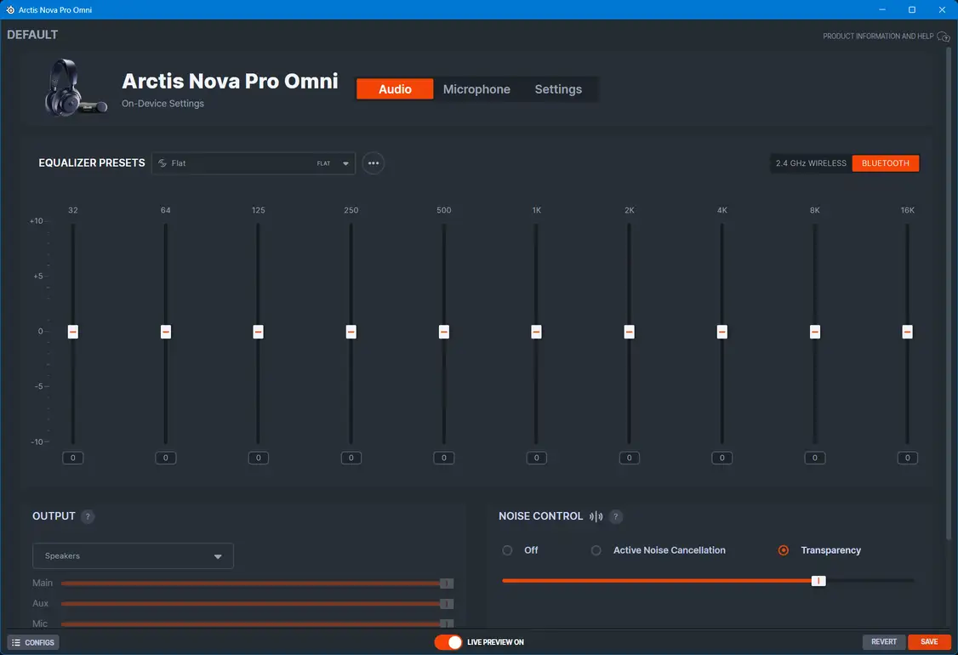This screenshot has width=958, height=655.
Task: Click the EQUALIZER PRESETS label
Action: 92,162
